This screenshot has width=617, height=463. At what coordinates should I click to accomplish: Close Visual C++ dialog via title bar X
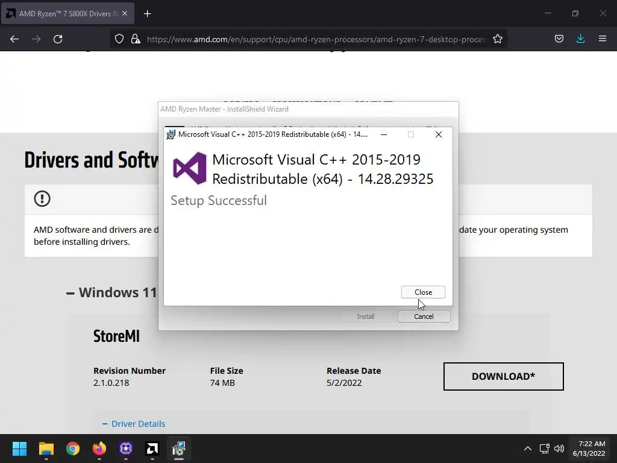coord(439,134)
